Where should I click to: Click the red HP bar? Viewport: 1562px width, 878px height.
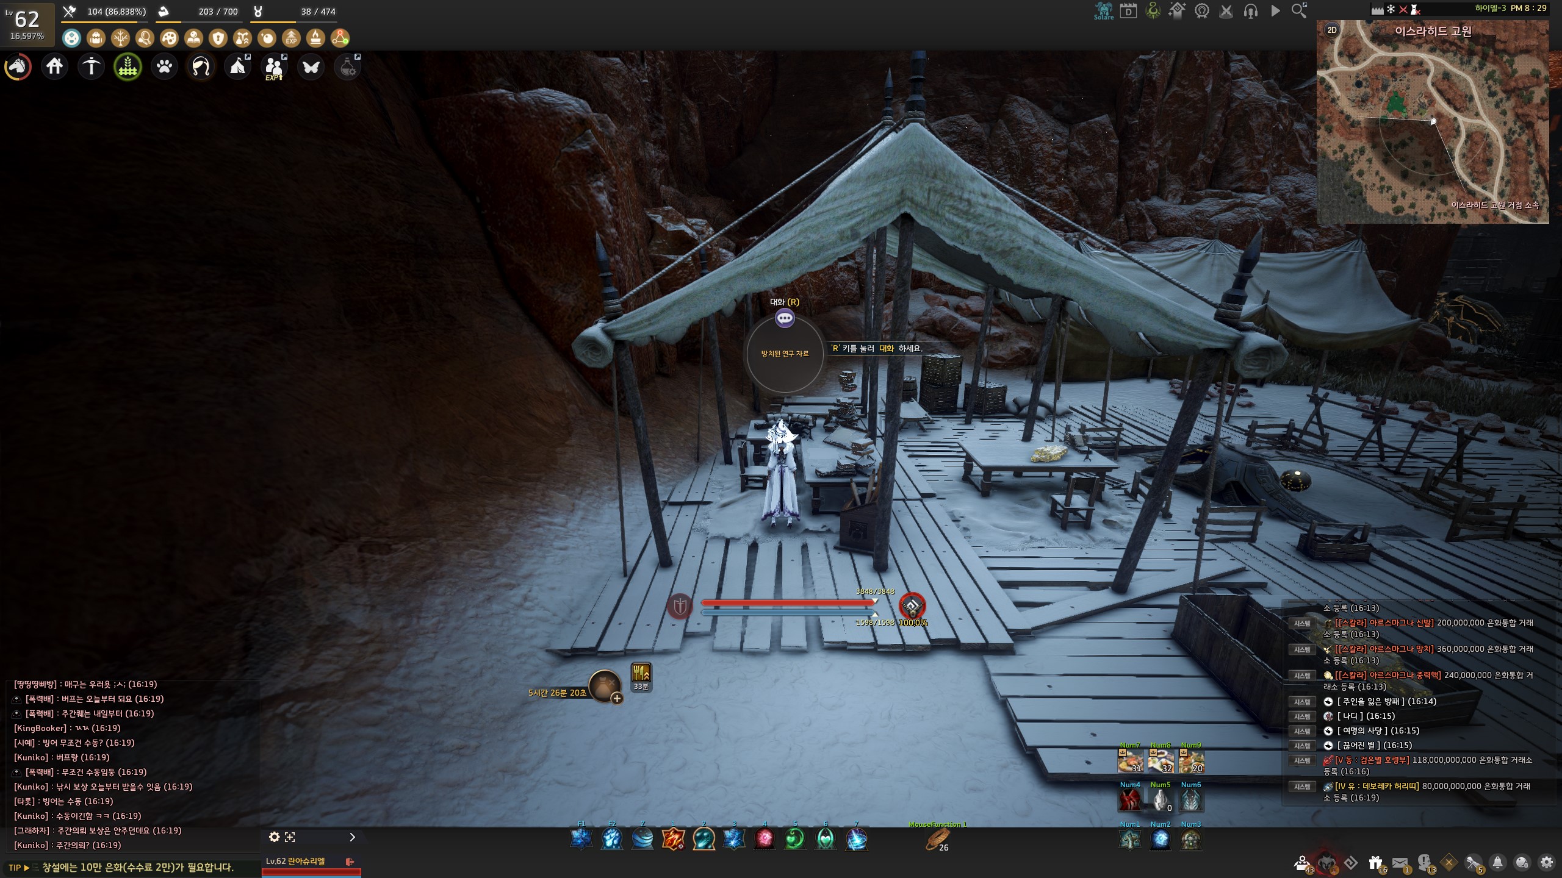pos(787,602)
